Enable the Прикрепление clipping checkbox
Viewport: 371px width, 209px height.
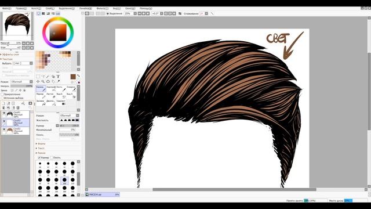[x=2, y=94]
